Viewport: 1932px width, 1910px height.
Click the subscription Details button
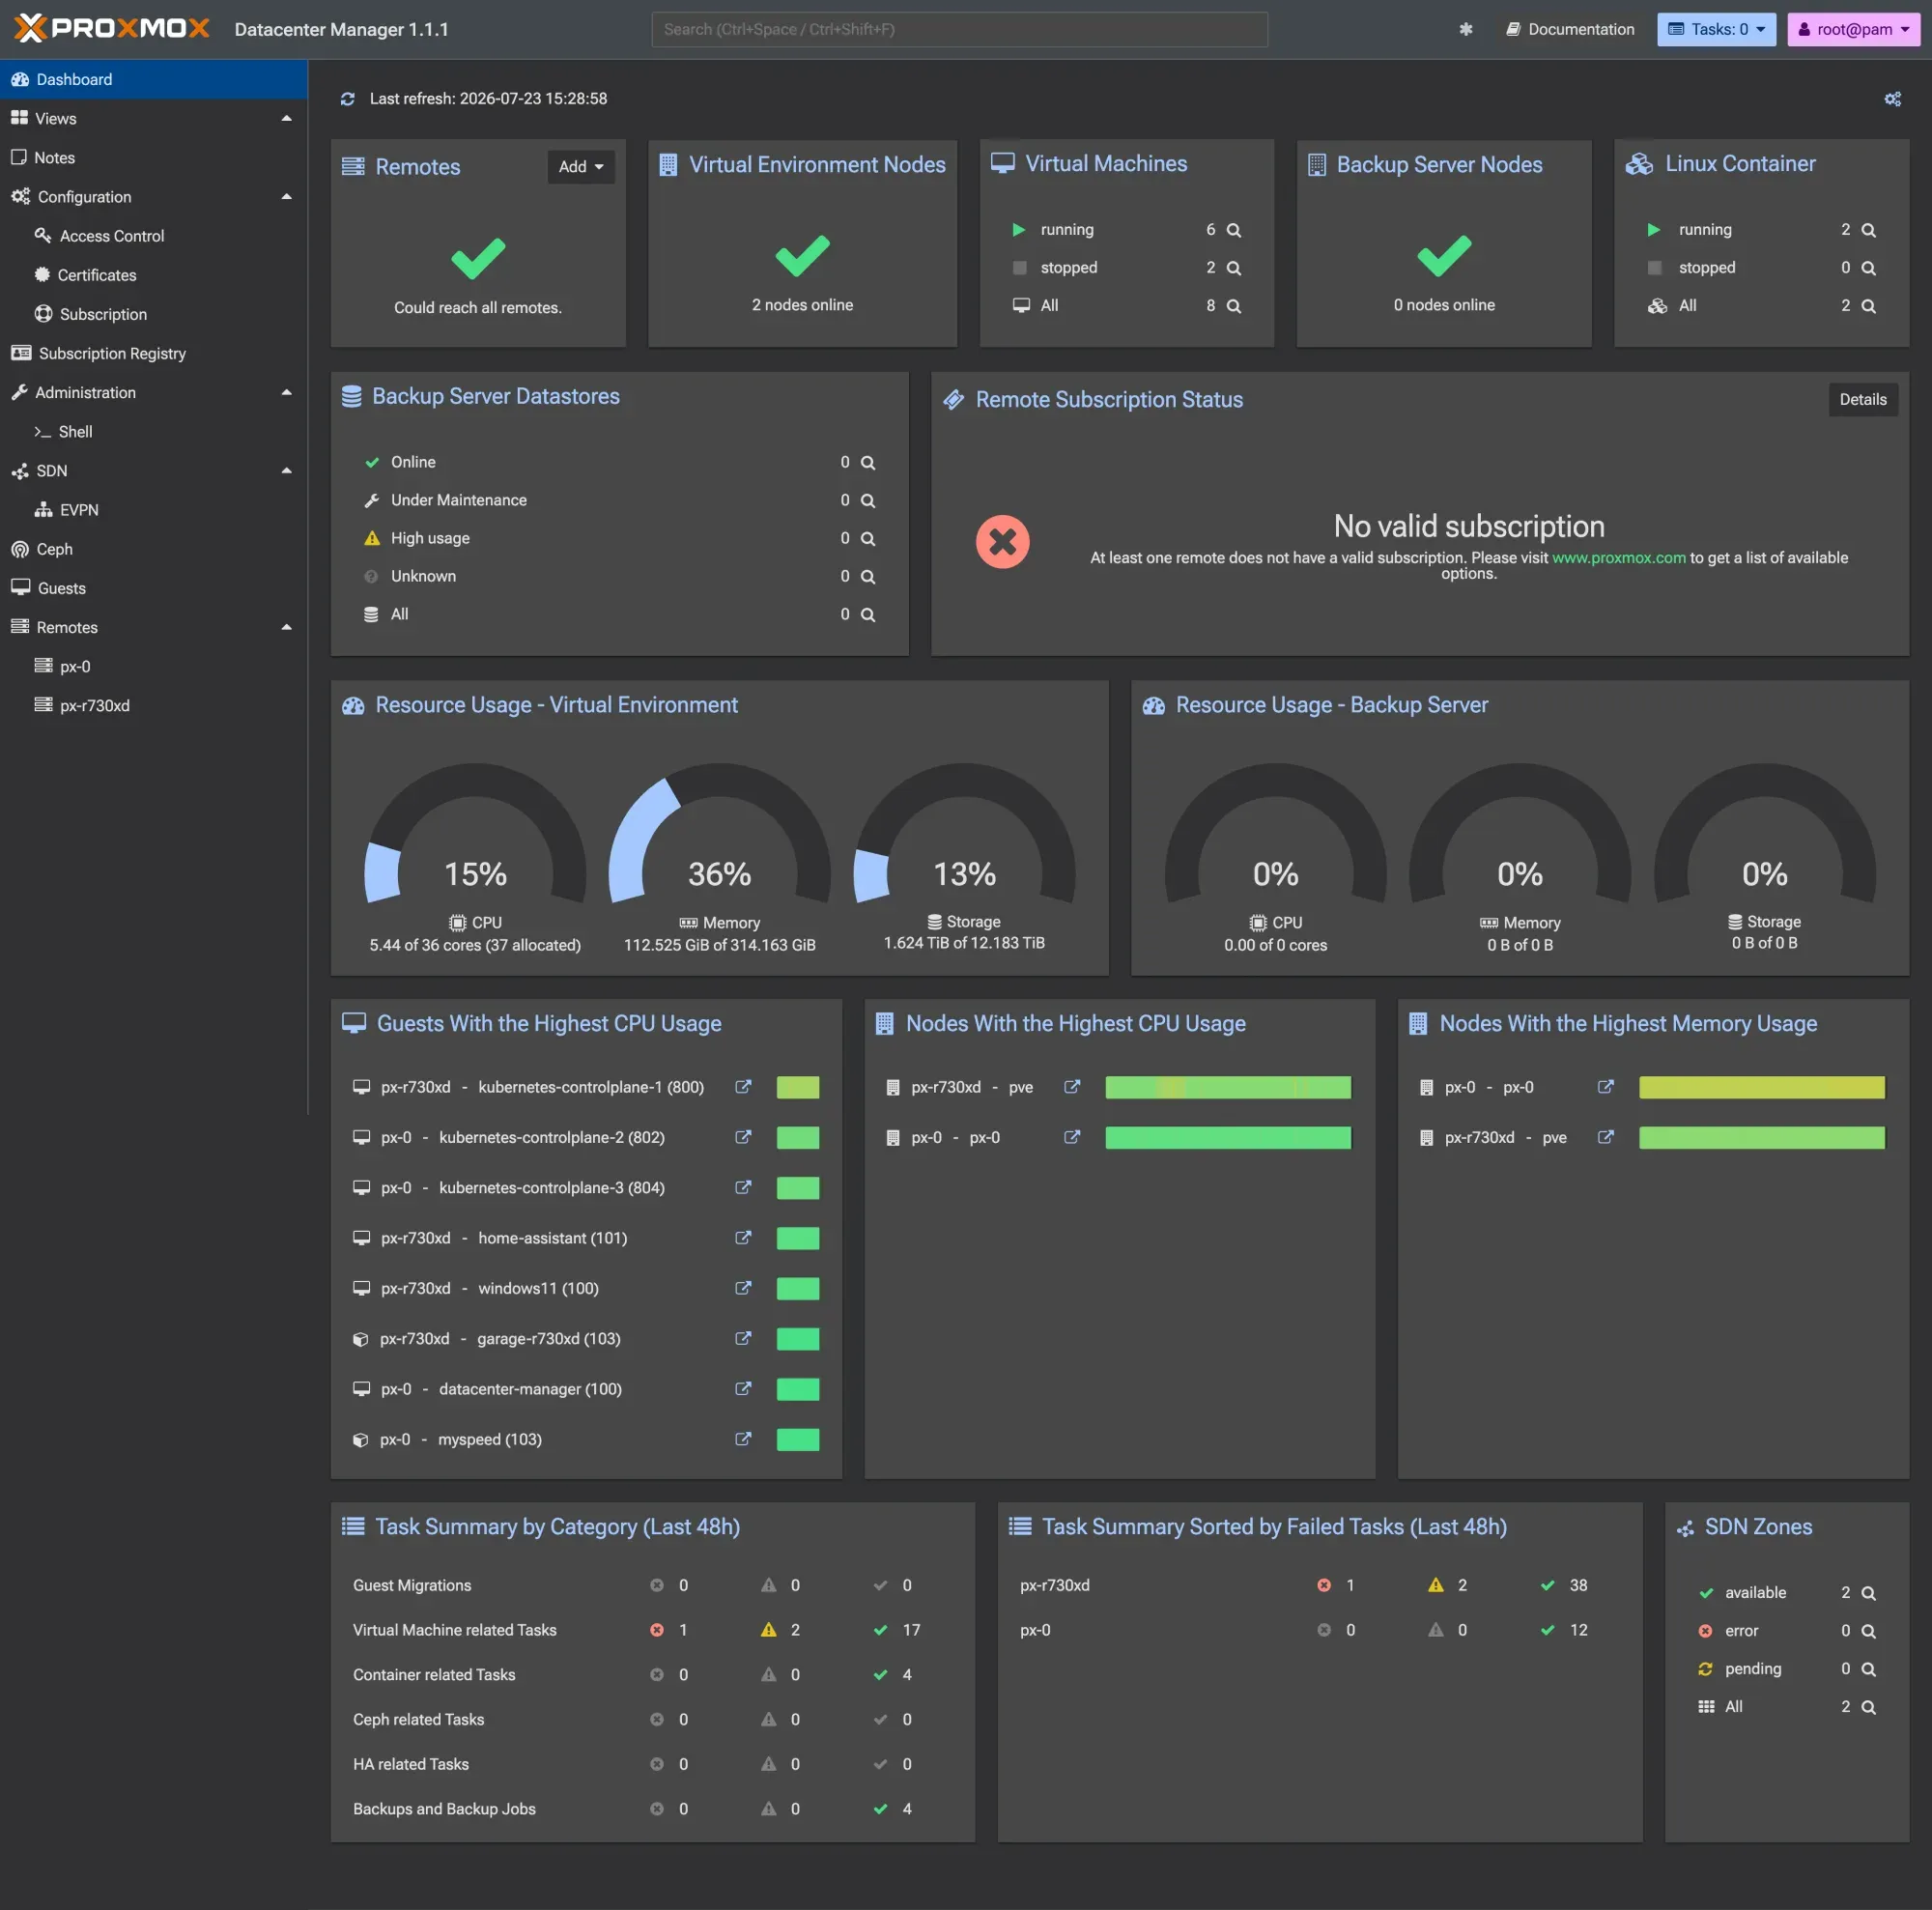[x=1862, y=400]
